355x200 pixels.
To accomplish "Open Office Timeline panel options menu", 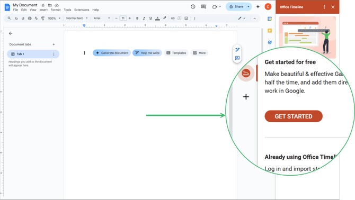I will (x=324, y=7).
